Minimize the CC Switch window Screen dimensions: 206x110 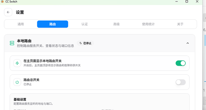tap(176, 1)
